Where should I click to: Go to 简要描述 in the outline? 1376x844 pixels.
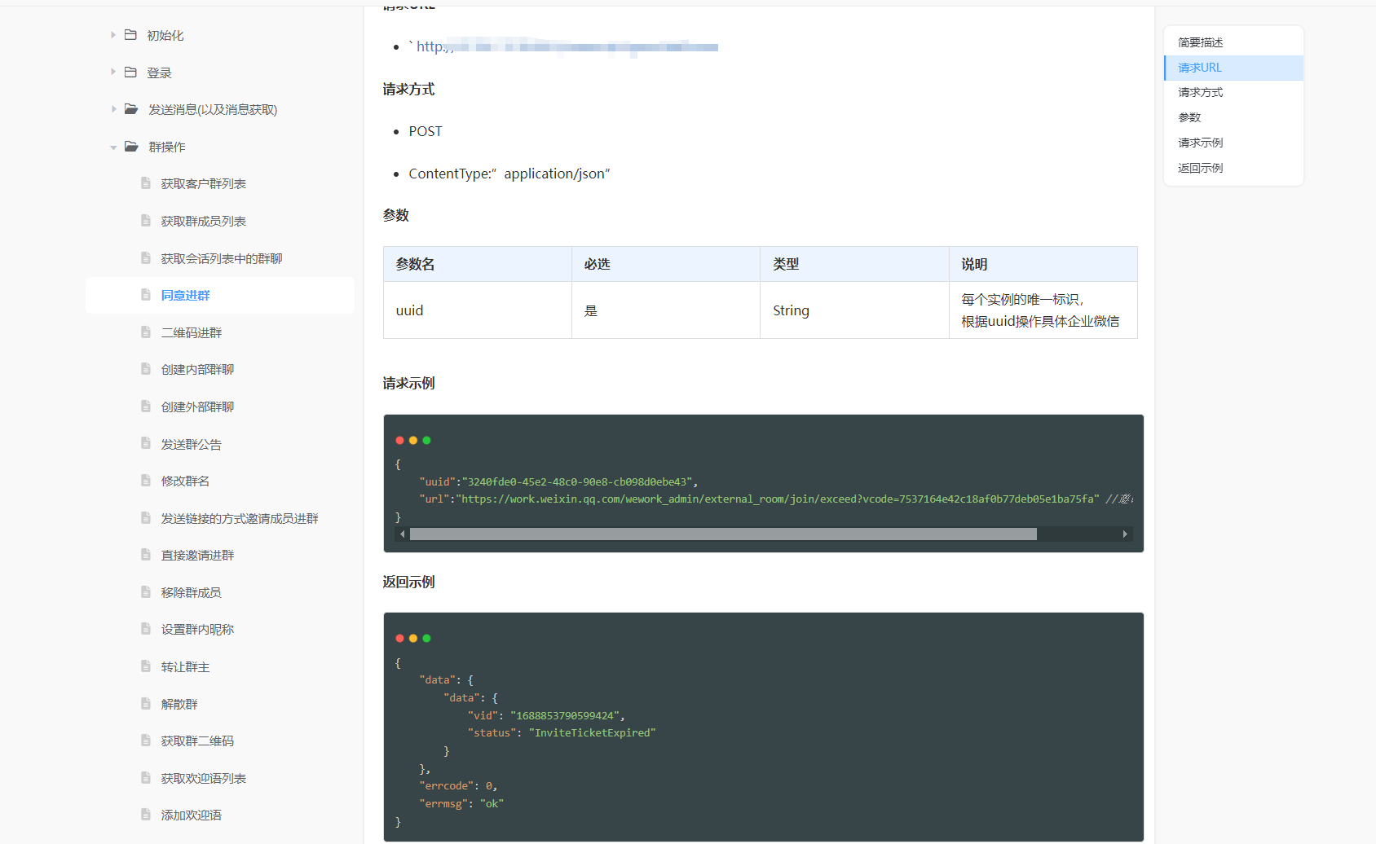click(x=1200, y=42)
